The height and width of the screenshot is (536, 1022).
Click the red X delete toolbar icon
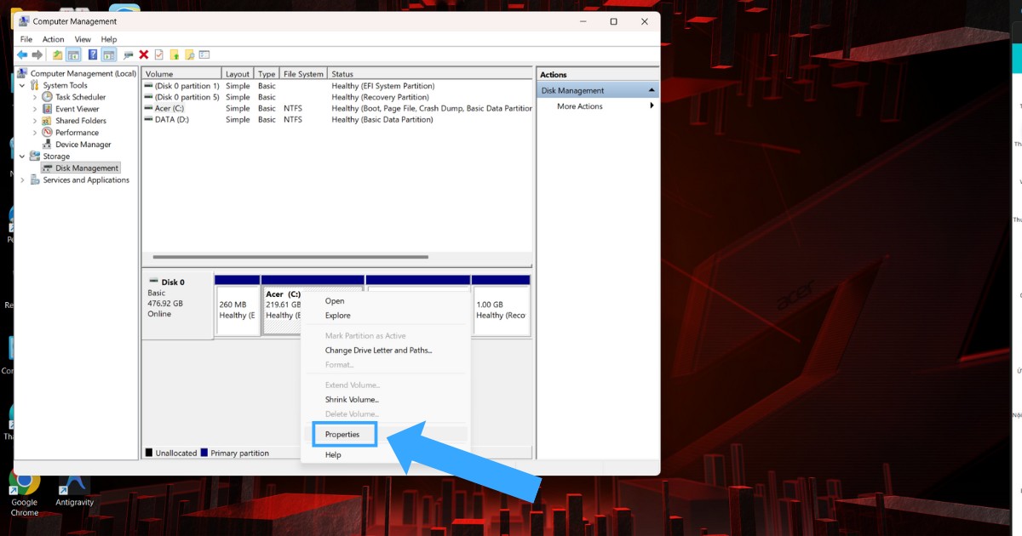[144, 55]
